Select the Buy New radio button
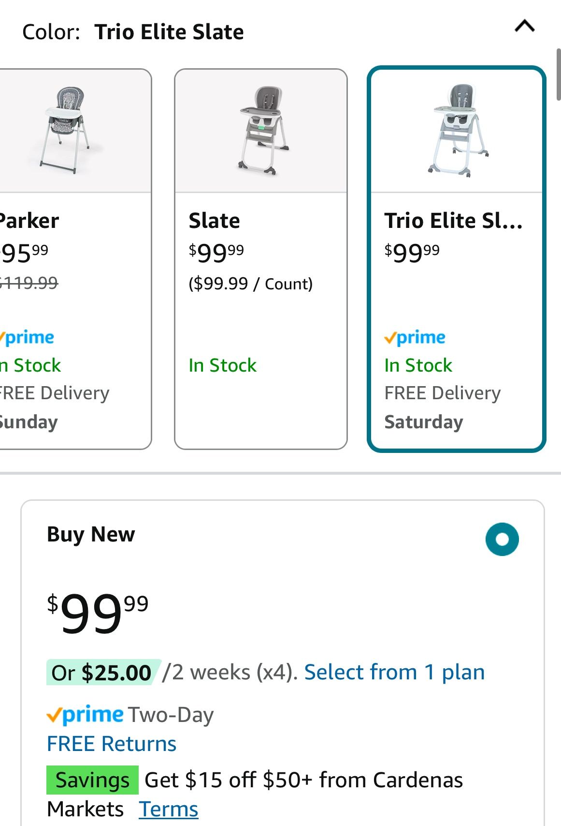The width and height of the screenshot is (561, 826). coord(502,539)
